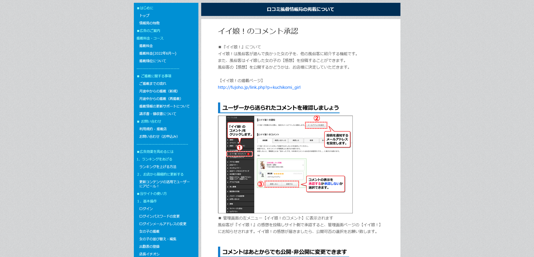Open 店長イチオシ sidebar link
Viewport: 534px width, 257px height.
pos(149,254)
